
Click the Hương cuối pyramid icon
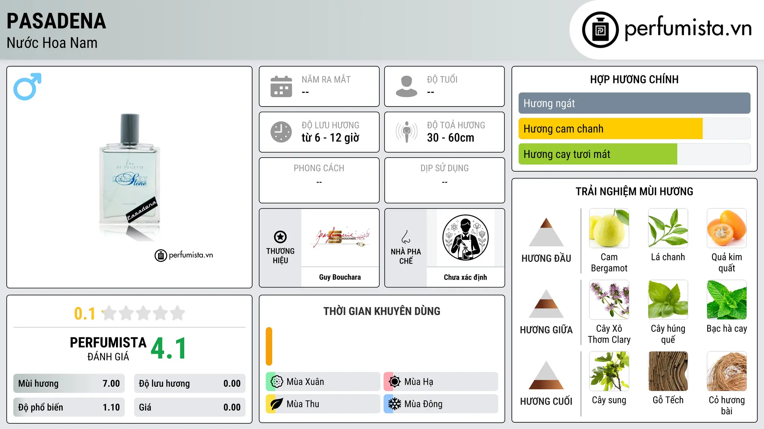click(546, 375)
